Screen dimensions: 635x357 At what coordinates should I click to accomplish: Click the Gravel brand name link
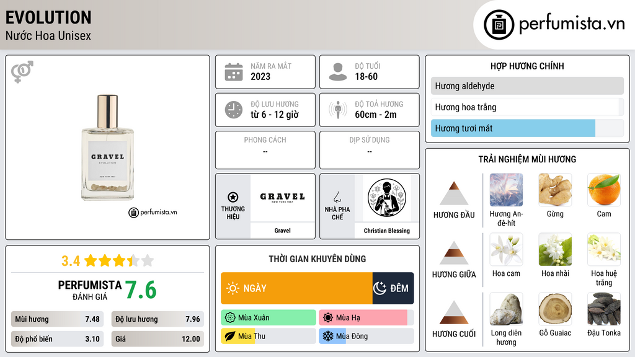[x=282, y=231]
